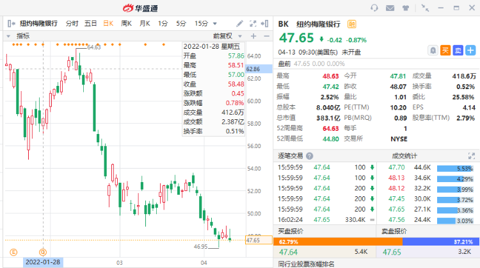The height and width of the screenshot is (268, 480).
Task: Click the 华盛通 logo in the title bar
Action: (141, 8)
